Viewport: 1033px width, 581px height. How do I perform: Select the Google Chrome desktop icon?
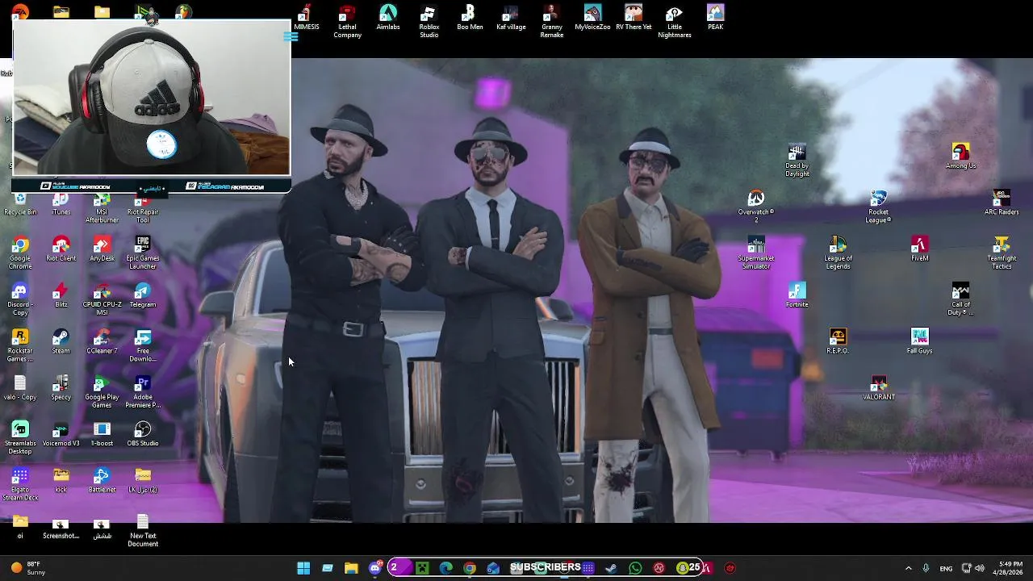tap(20, 253)
